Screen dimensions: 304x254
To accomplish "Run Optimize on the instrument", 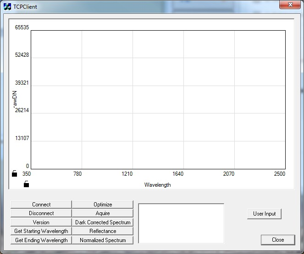I will pyautogui.click(x=103, y=205).
